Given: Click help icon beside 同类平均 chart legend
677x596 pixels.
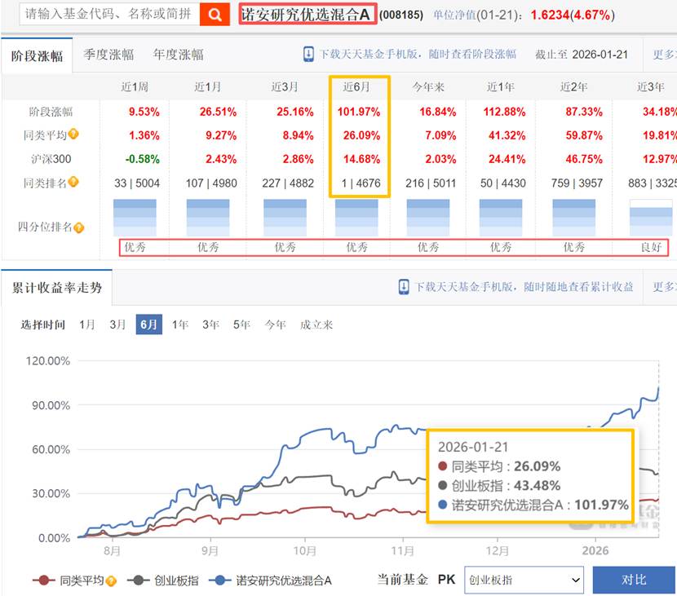Looking at the screenshot, I should point(112,581).
